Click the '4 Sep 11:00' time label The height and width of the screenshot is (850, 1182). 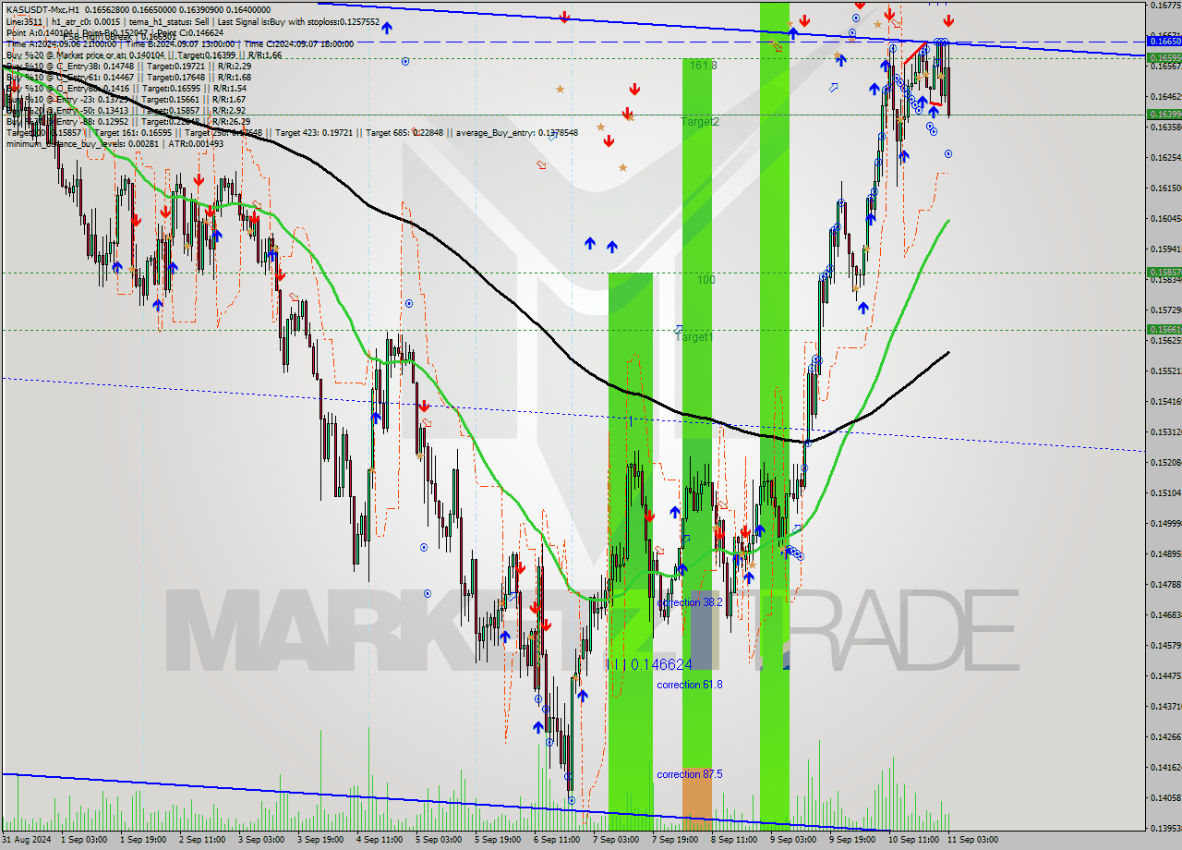pos(380,840)
